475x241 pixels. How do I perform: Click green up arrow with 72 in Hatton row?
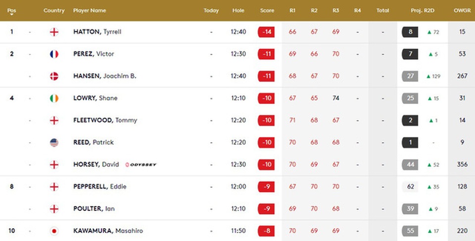coord(433,32)
